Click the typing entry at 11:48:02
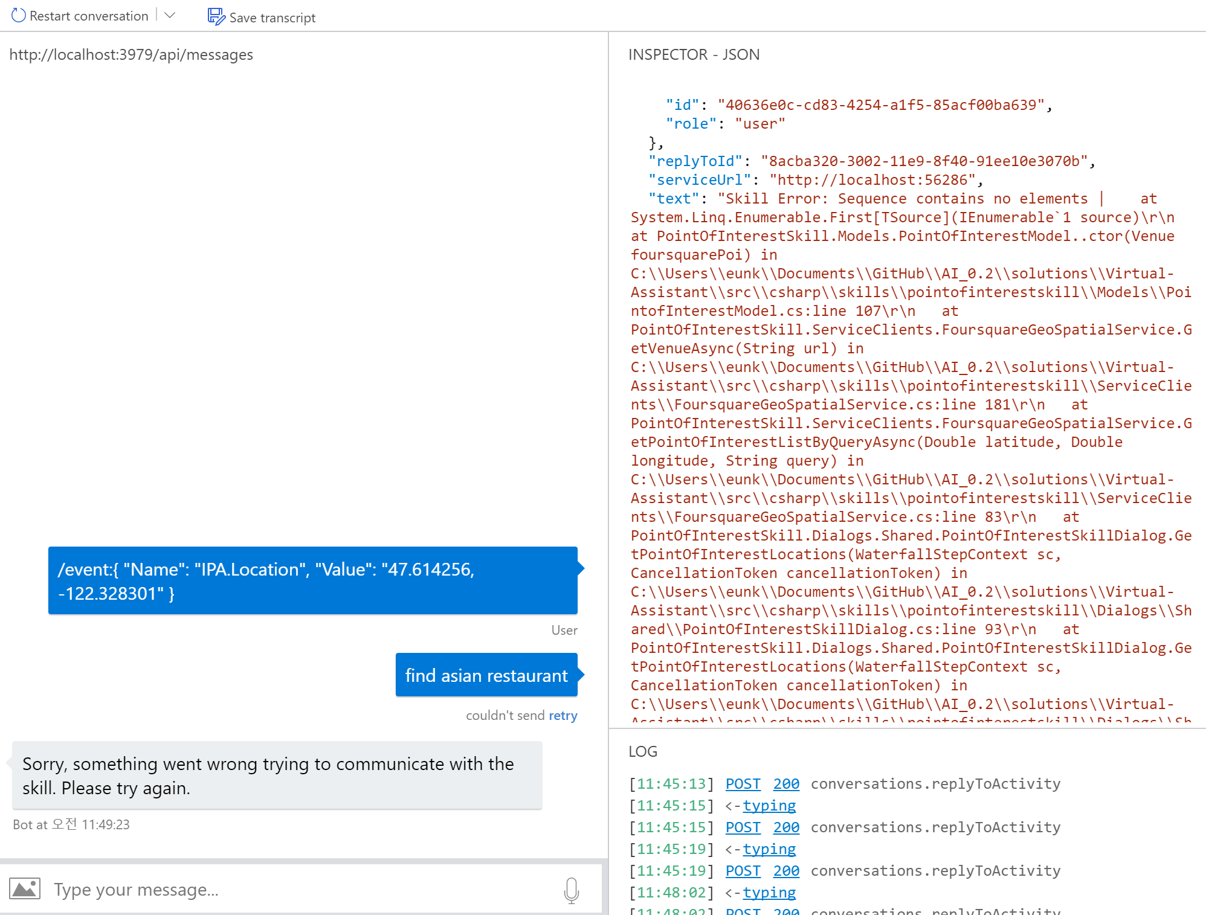Screen dimensions: 1206x915 (770, 892)
